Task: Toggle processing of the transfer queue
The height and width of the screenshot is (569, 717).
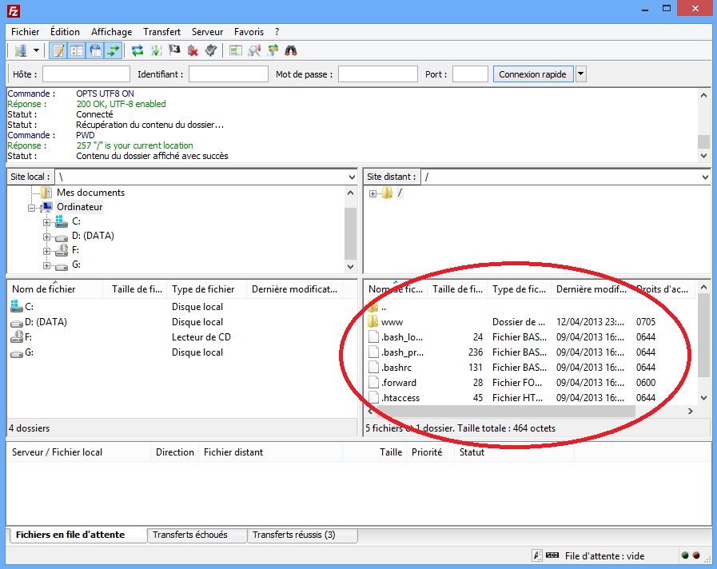Action: [x=156, y=50]
